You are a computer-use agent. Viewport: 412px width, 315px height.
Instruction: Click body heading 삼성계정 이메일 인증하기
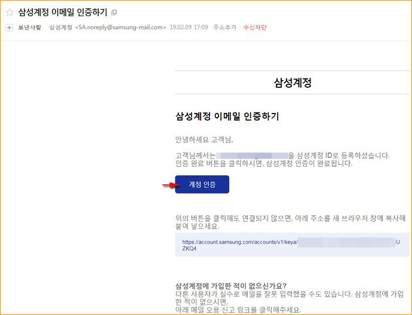coord(227,116)
